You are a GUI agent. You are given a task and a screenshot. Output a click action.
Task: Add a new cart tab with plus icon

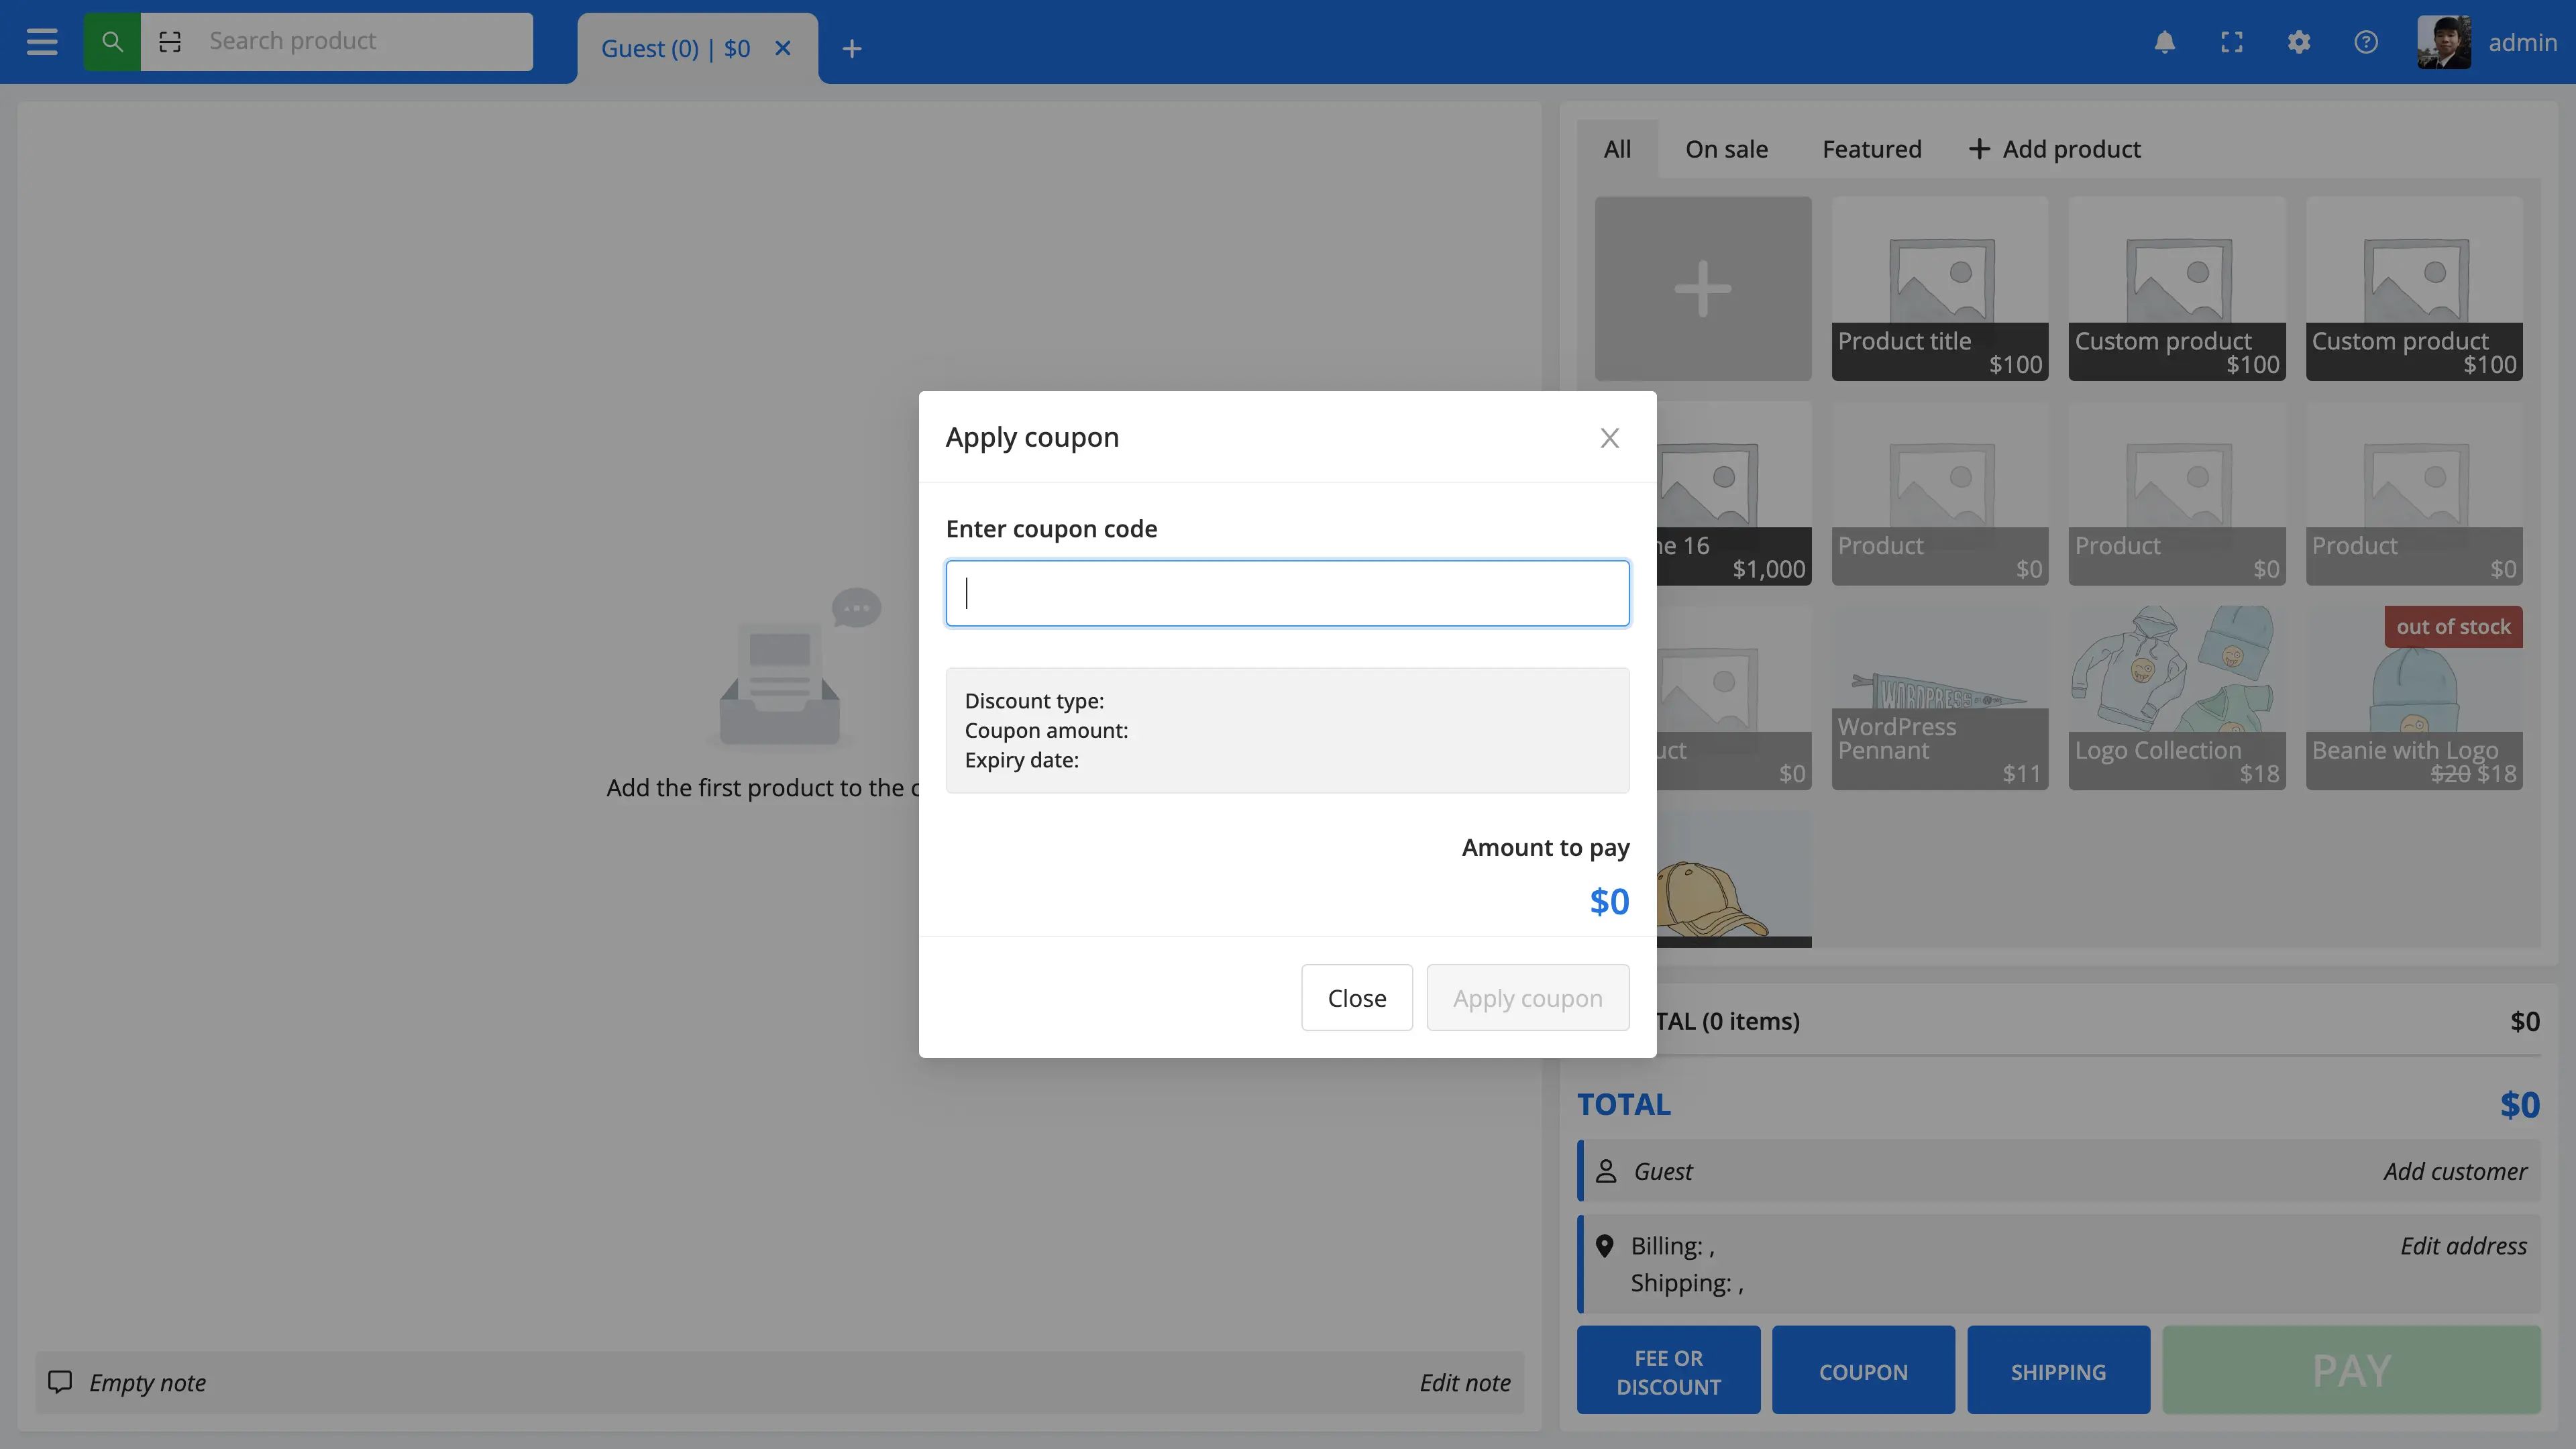851,48
